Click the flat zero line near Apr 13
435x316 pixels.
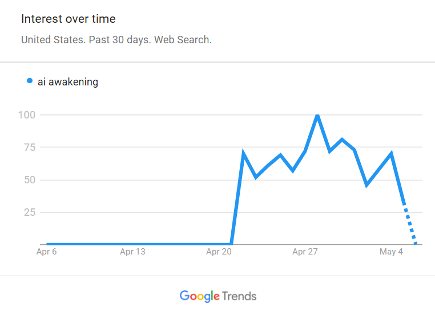click(132, 244)
